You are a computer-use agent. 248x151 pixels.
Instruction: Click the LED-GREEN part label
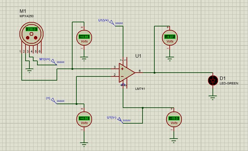[x=229, y=83]
